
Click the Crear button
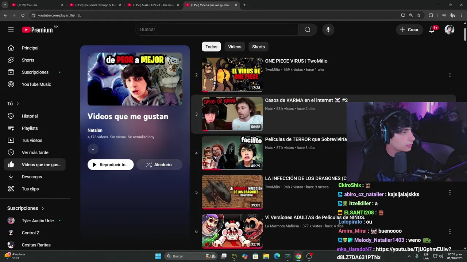pos(409,30)
